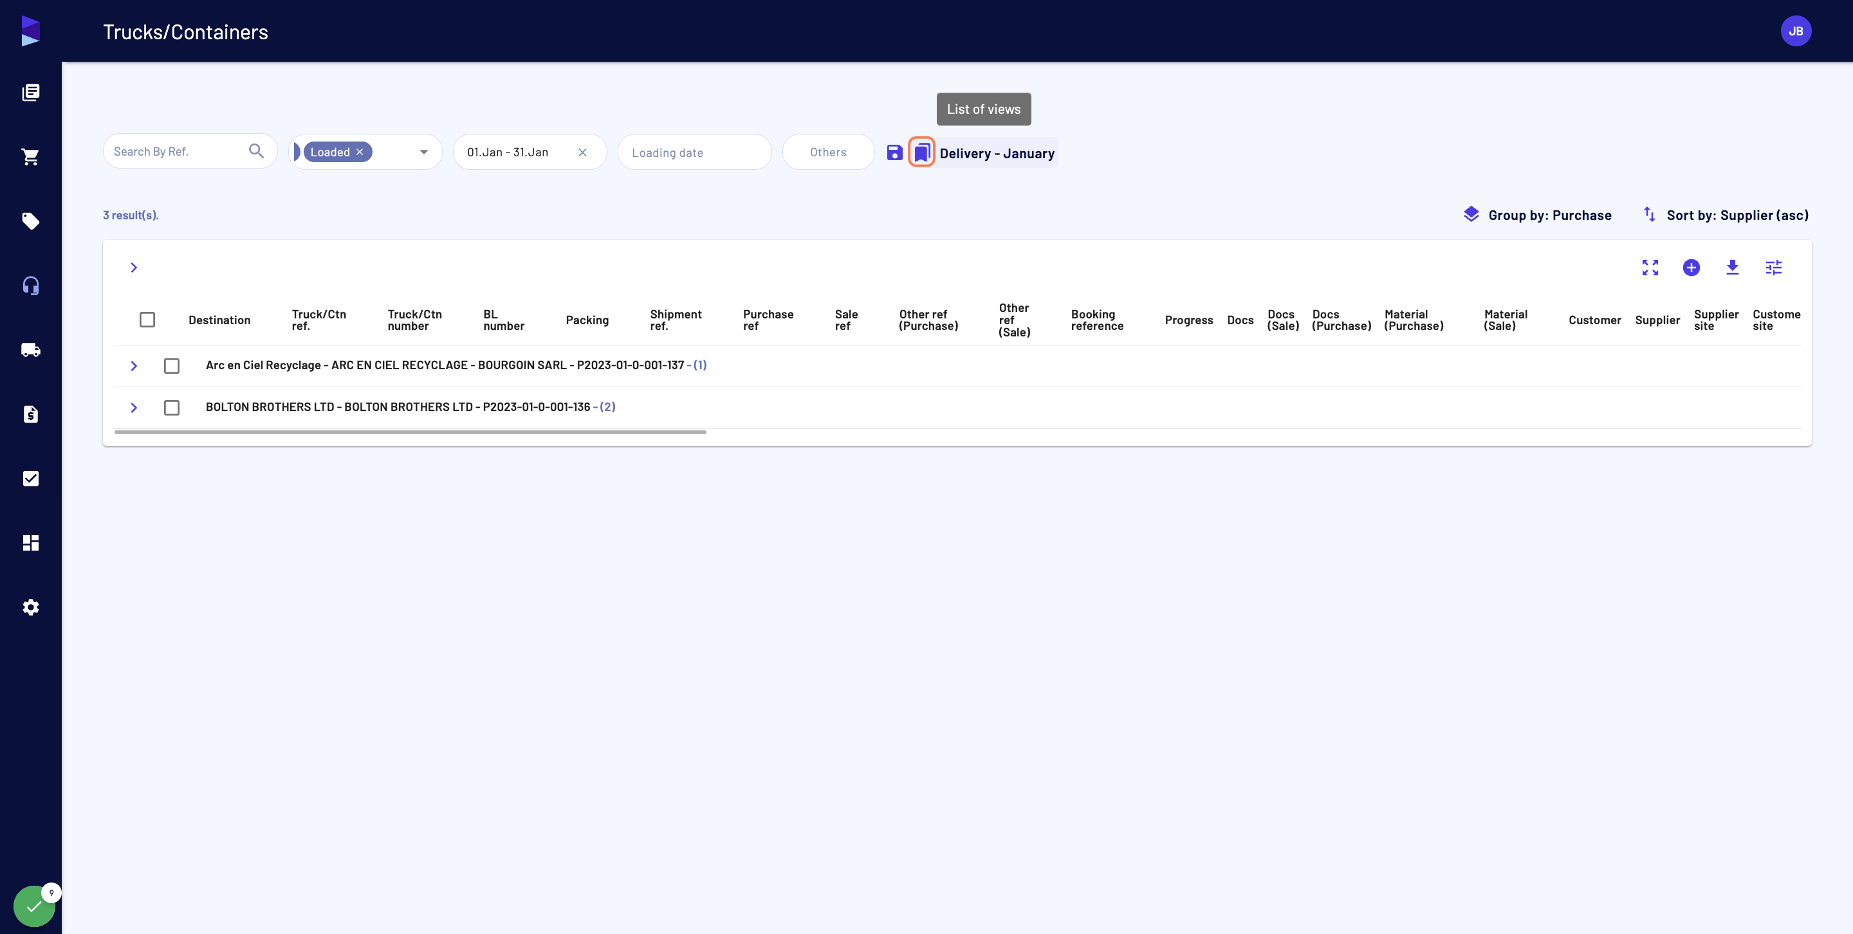Viewport: 1853px width, 934px height.
Task: Click the app logo in sidebar
Action: point(30,31)
